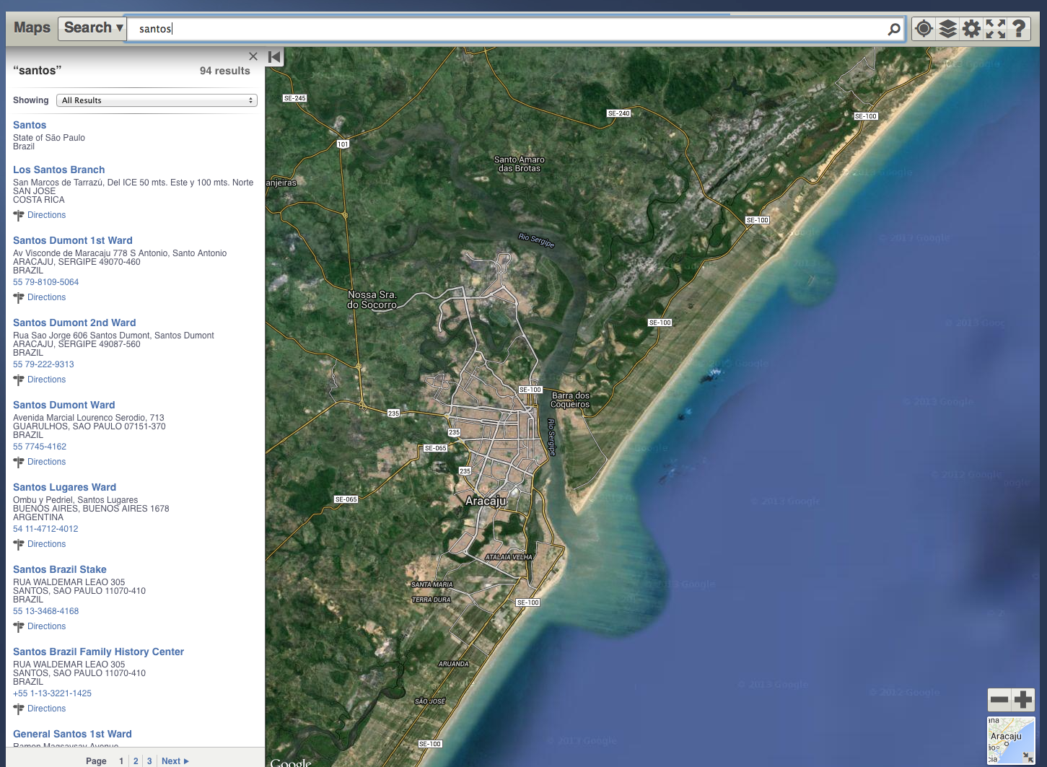Image resolution: width=1047 pixels, height=767 pixels.
Task: Collapse the results sidebar arrow
Action: (x=274, y=57)
